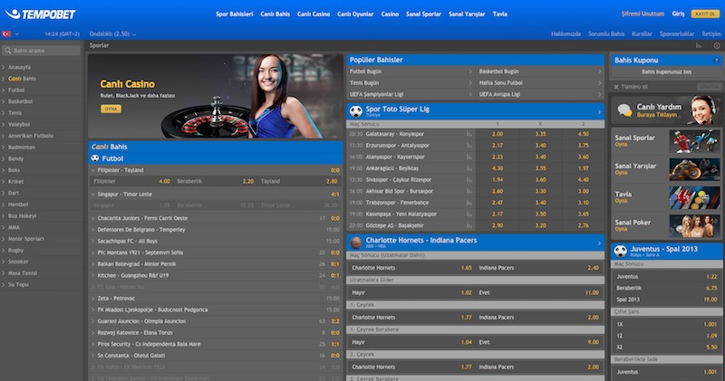Open statistics icon for Göztepe AŞ - Başakşehir
The image size is (725, 381).
point(469,226)
